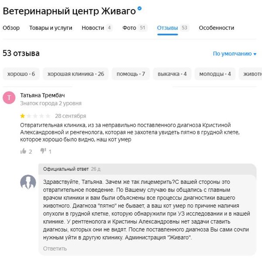Filter by хорошая клиника tag

[76, 74]
